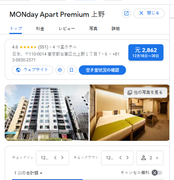The height and width of the screenshot is (180, 174).
Task: Save hotel with bookmark icon
Action: point(71,70)
